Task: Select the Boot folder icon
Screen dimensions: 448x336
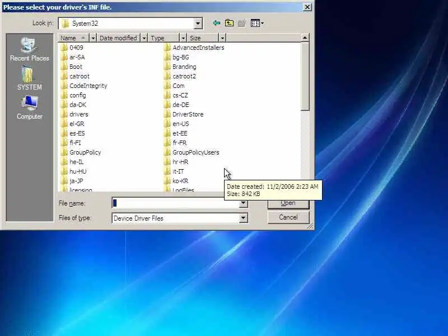Action: click(64, 67)
